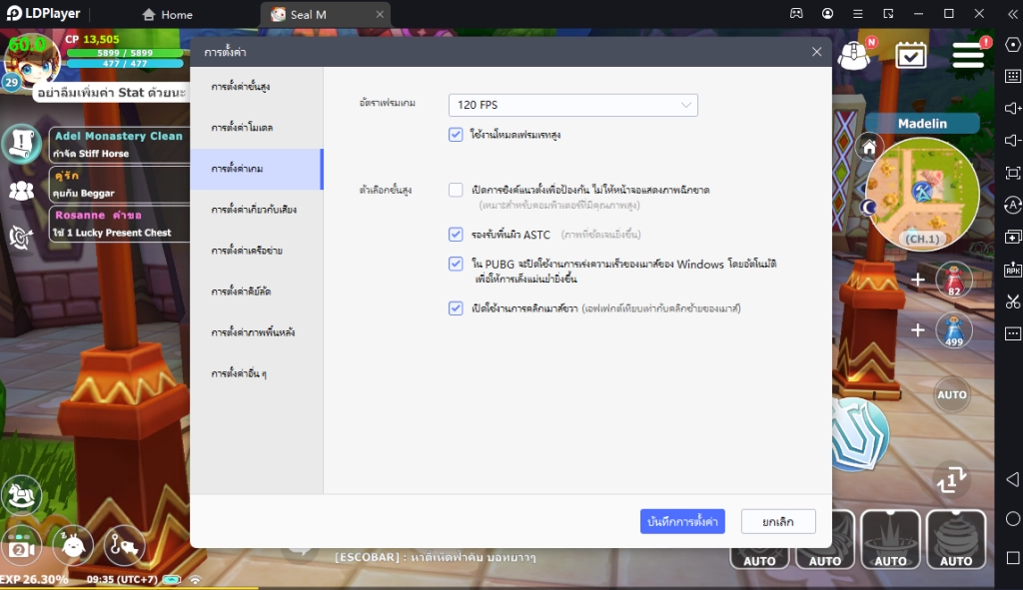Click the plus beside the blue potion
The height and width of the screenshot is (590, 1023).
click(917, 330)
